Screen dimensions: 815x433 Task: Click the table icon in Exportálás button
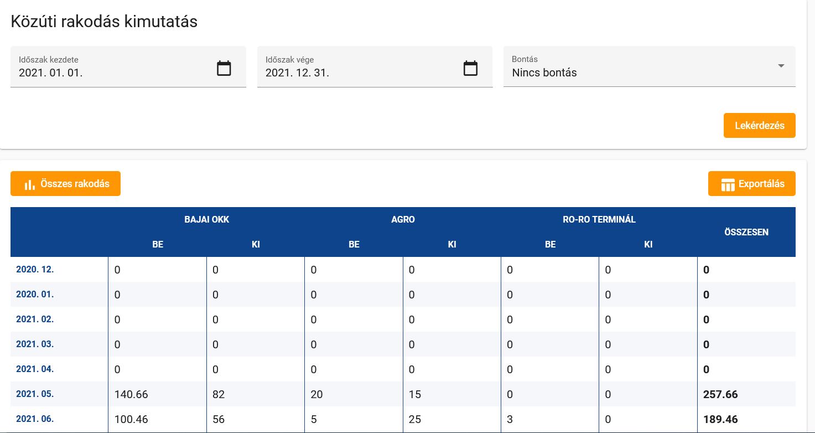(x=728, y=184)
